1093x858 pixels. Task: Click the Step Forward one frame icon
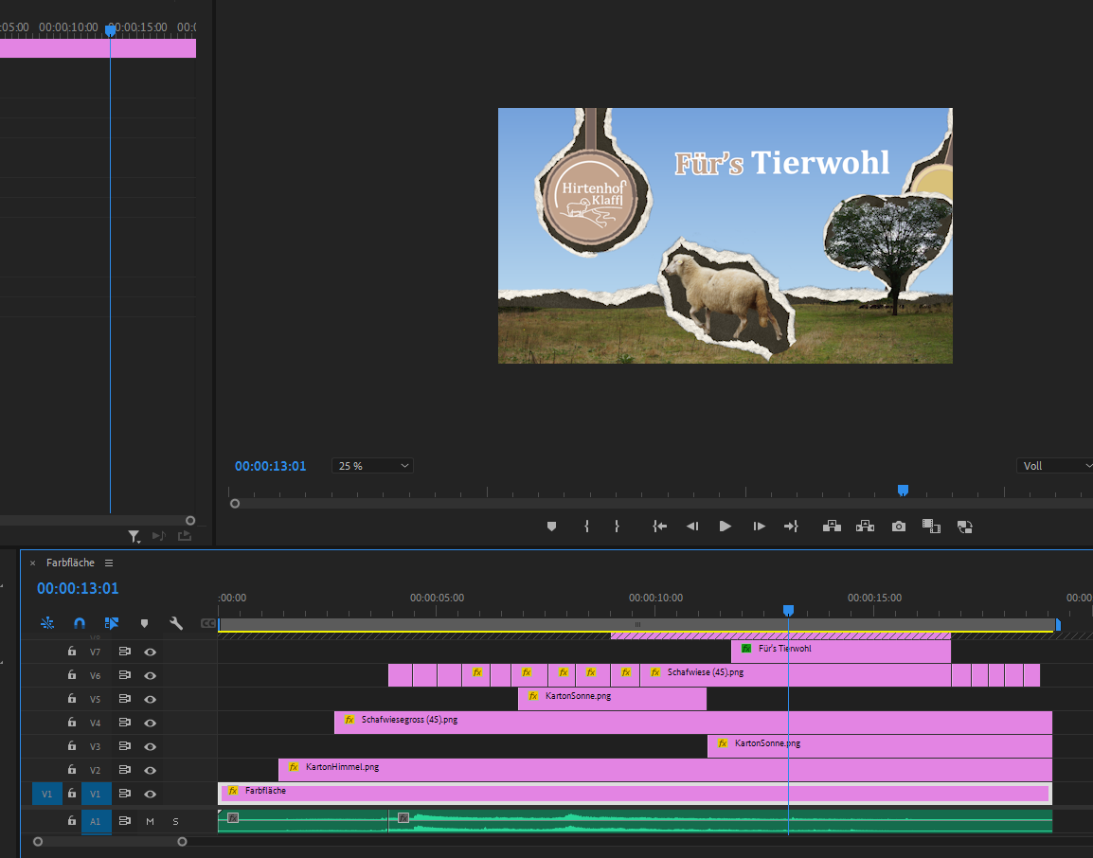[x=759, y=527]
